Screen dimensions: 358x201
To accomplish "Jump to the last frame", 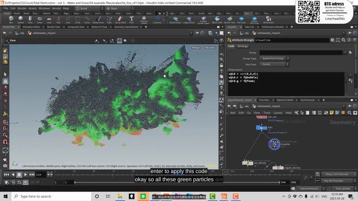I will 32,175.
